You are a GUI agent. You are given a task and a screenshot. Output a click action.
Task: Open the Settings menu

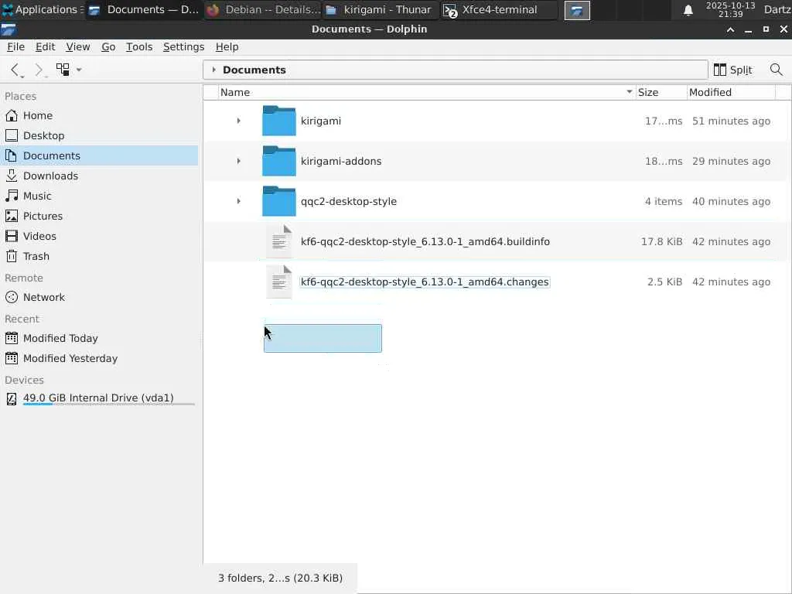coord(183,47)
